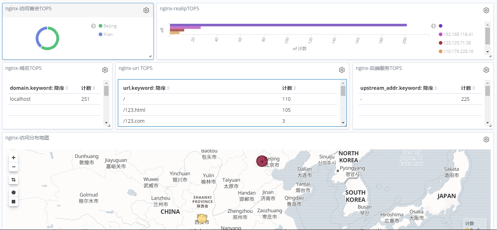The width and height of the screenshot is (497, 230).
Task: Click the nginx-uri TOP5 panel title
Action: coord(136,68)
